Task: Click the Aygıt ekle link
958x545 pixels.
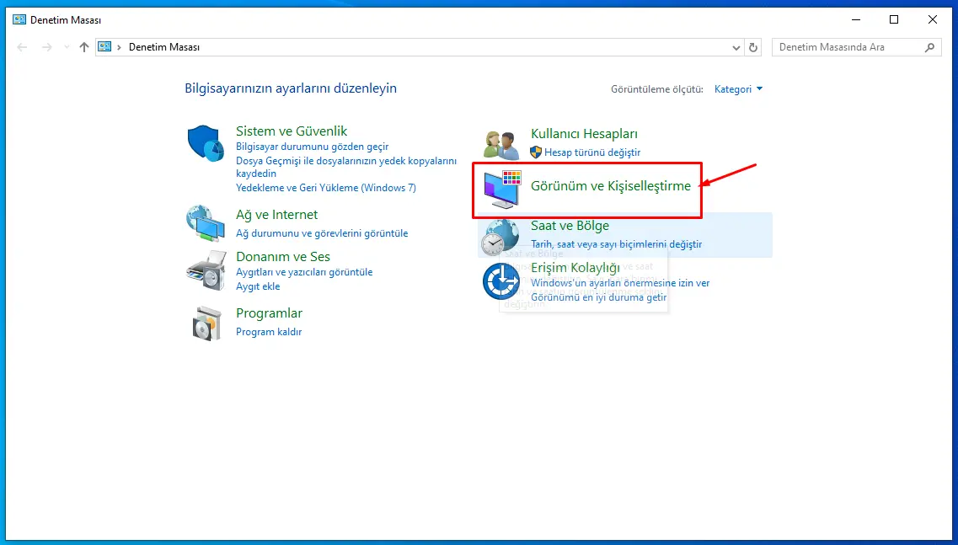Action: (x=258, y=286)
